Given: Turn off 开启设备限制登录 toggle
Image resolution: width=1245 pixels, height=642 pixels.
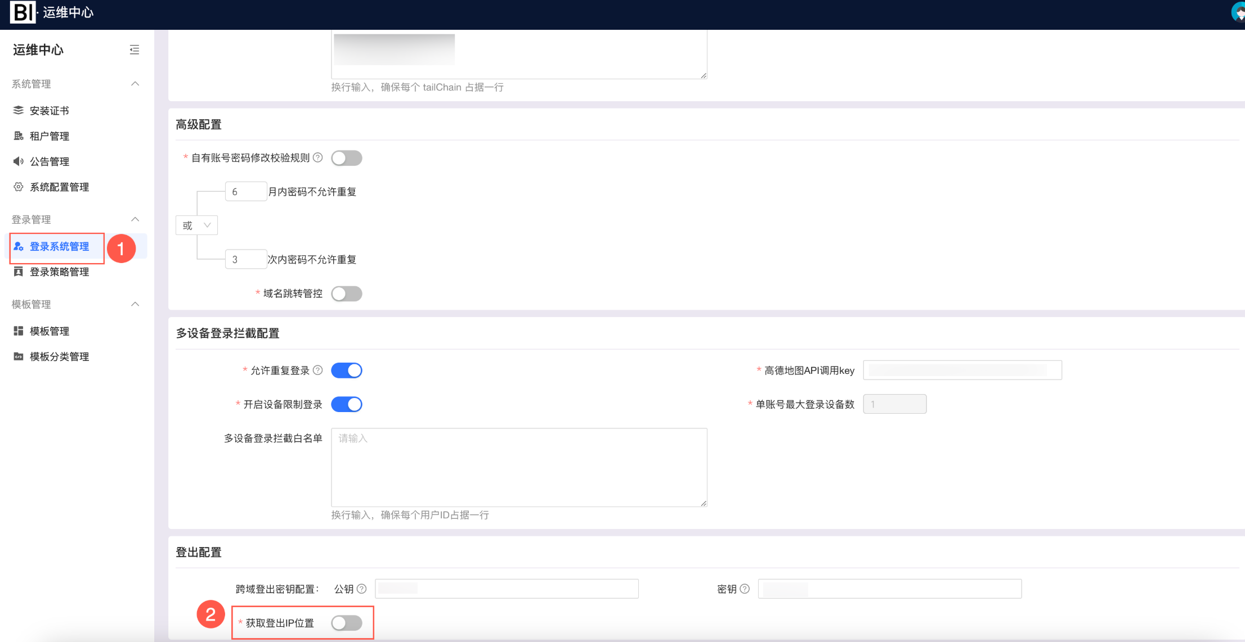Looking at the screenshot, I should (346, 404).
